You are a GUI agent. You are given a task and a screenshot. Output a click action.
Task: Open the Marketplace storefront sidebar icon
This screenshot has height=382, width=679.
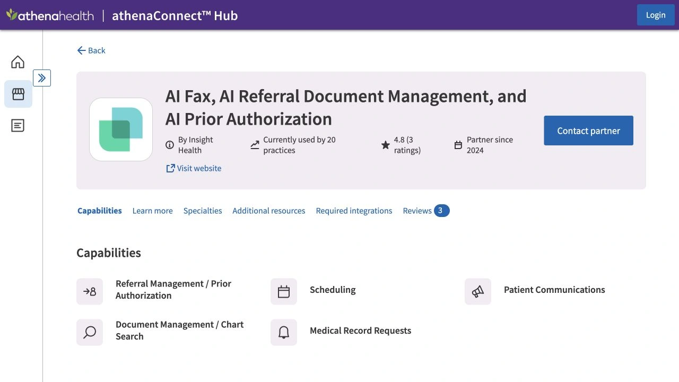[x=18, y=94]
